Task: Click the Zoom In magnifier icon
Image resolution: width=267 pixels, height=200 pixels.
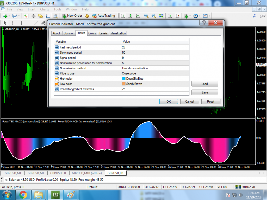Action: point(146,16)
